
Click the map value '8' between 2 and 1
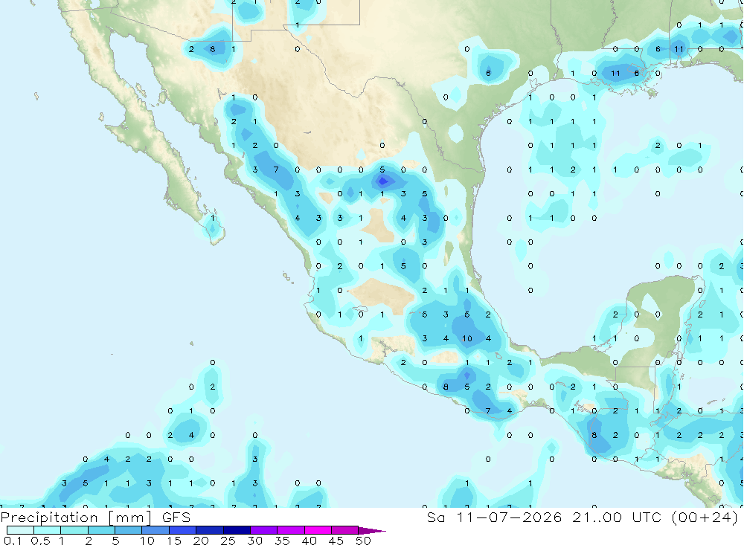(213, 49)
